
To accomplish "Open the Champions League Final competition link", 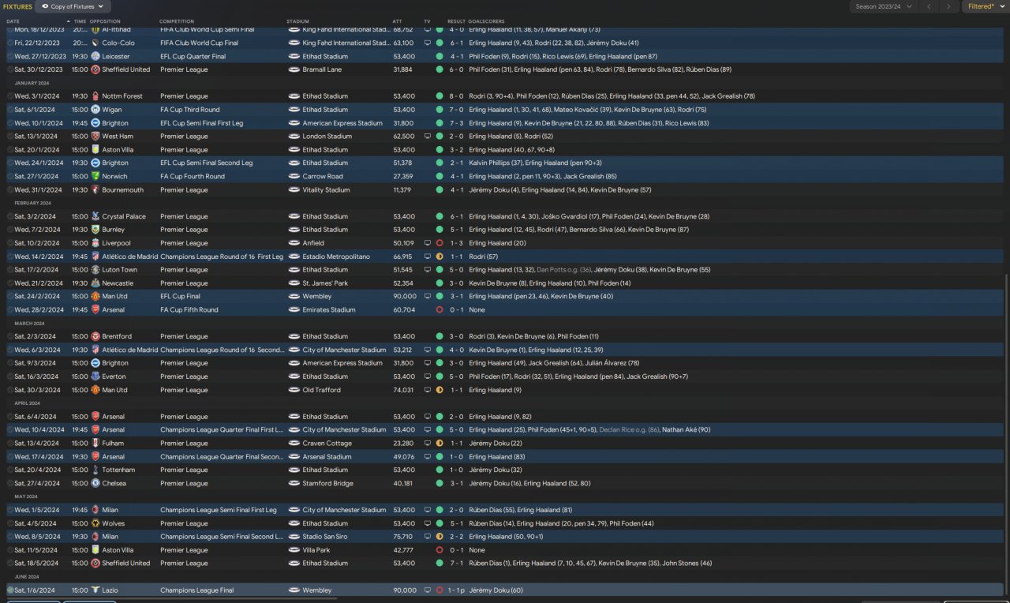I will [x=196, y=590].
